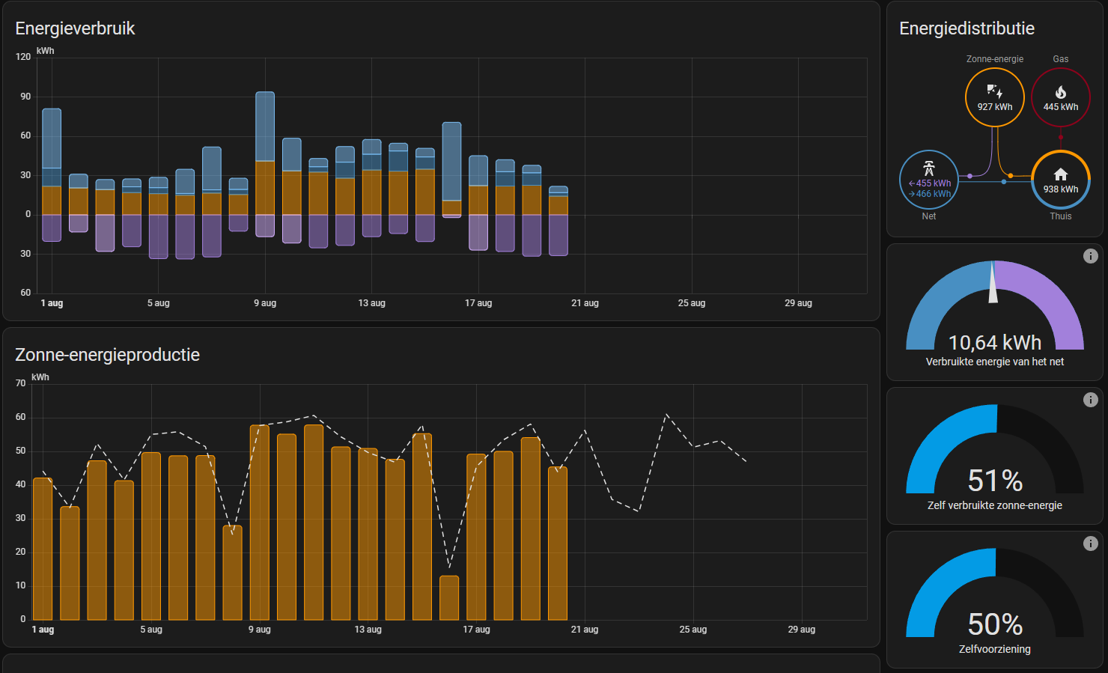The image size is (1108, 673).
Task: Open info icon on net energy gauge card
Action: 1090,256
